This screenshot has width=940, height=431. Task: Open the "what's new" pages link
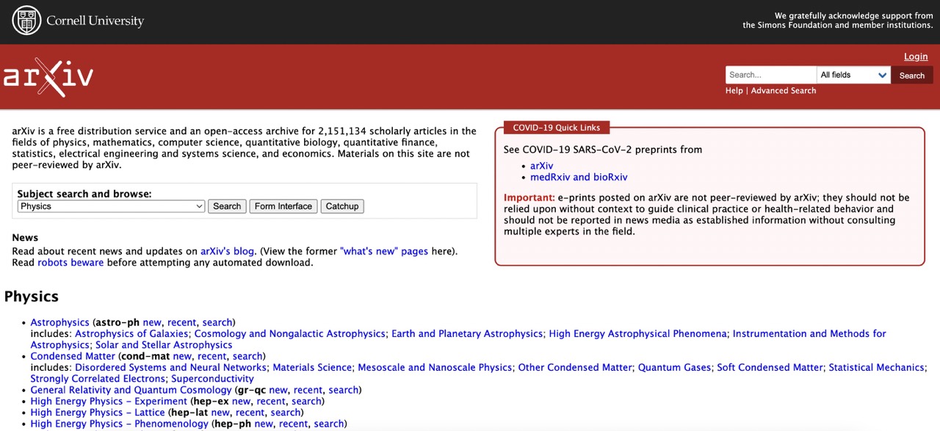[384, 251]
